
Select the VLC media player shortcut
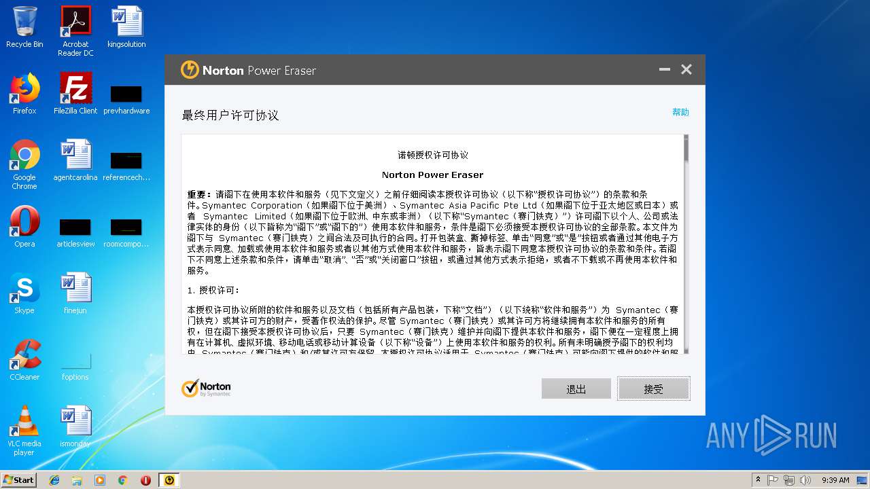24,431
